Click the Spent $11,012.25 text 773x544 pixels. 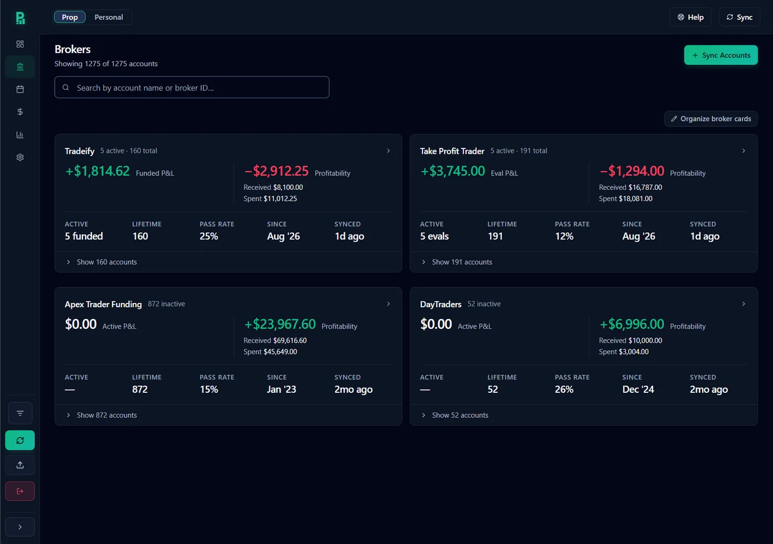[270, 199]
